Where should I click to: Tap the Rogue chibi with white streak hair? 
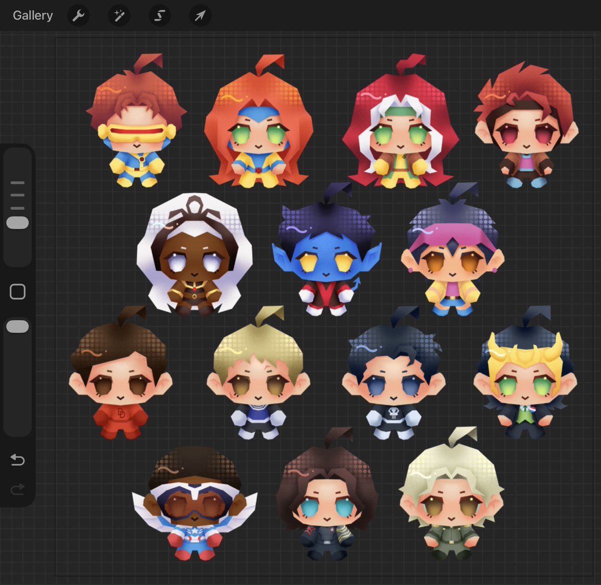(401, 121)
